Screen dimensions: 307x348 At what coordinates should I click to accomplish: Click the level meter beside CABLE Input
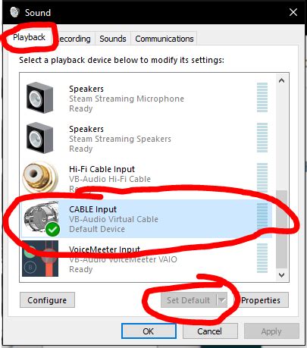coord(262,218)
